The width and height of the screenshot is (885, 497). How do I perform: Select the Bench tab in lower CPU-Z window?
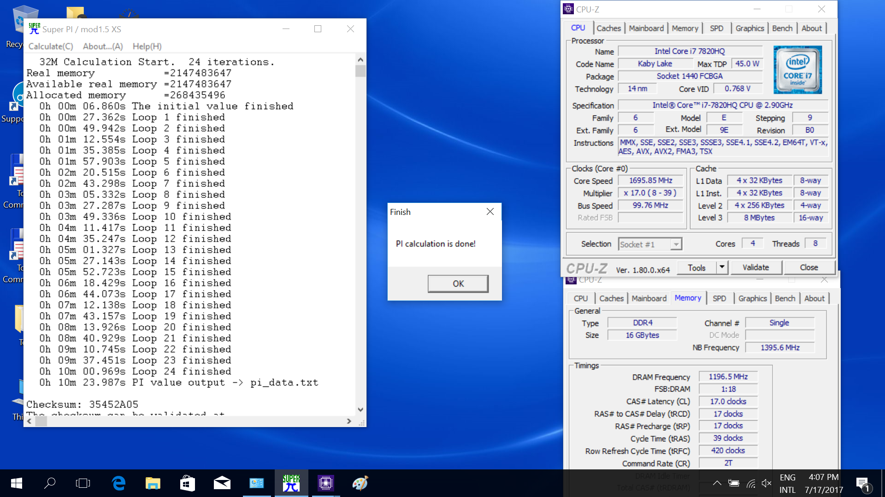pyautogui.click(x=785, y=299)
